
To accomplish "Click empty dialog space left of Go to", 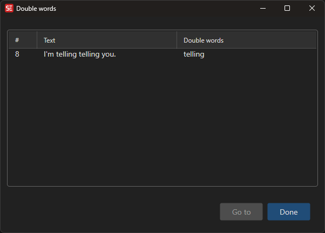I will tap(108, 212).
